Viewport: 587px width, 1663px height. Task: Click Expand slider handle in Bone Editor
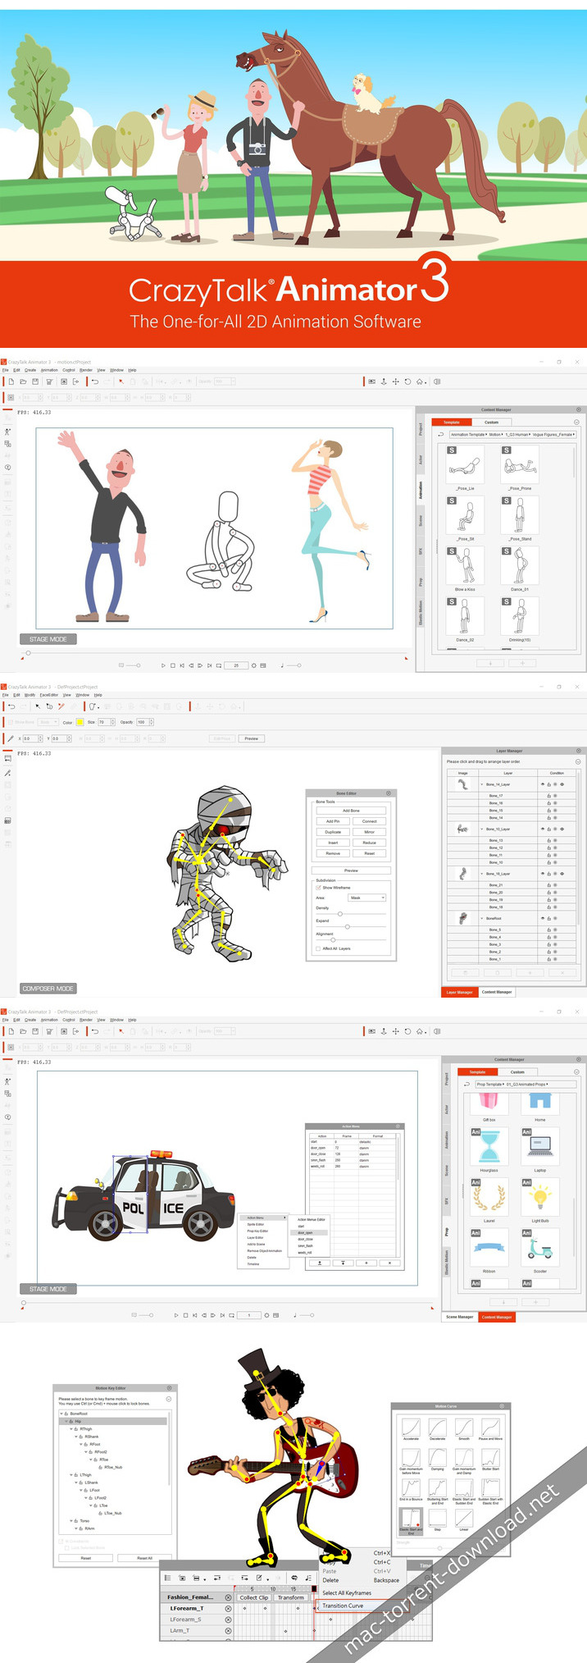click(x=347, y=926)
